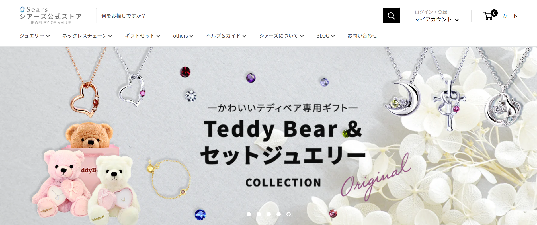
Task: Select the third carousel slide dot
Action: (x=268, y=214)
